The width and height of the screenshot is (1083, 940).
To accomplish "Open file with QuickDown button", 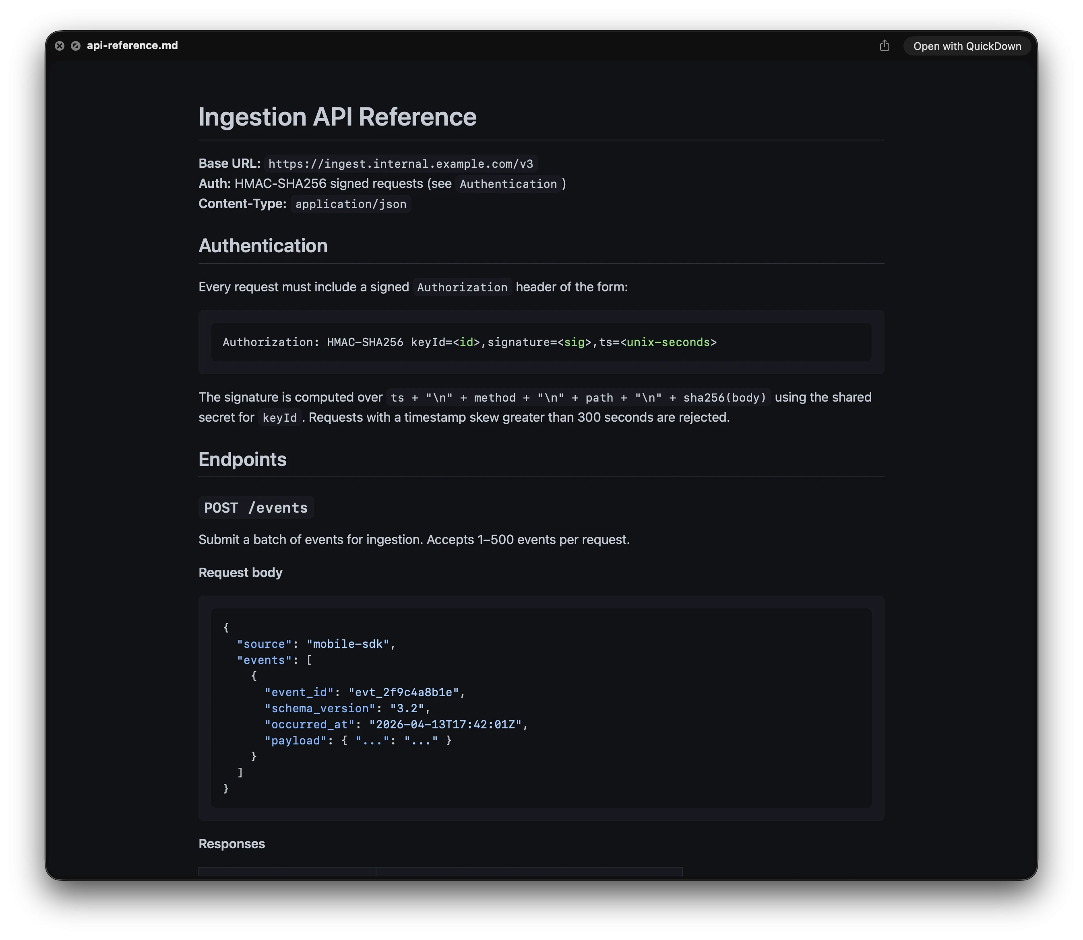I will point(967,46).
